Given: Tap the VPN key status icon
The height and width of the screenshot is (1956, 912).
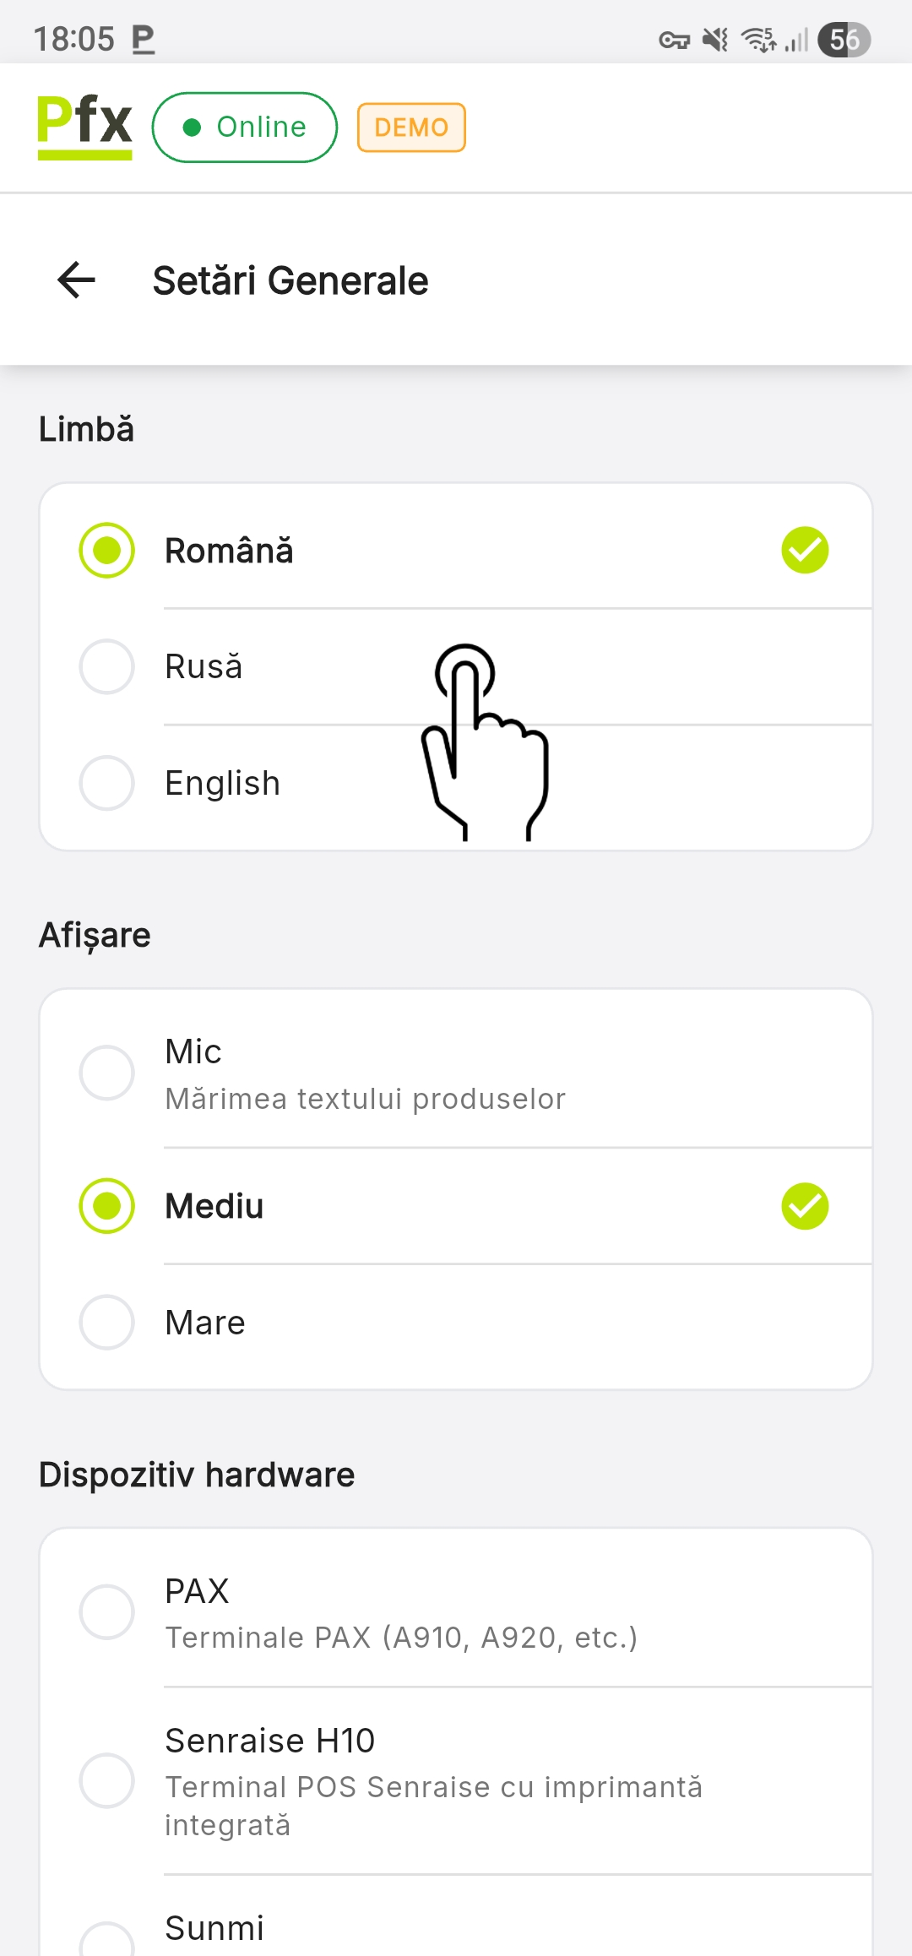Looking at the screenshot, I should 674,40.
